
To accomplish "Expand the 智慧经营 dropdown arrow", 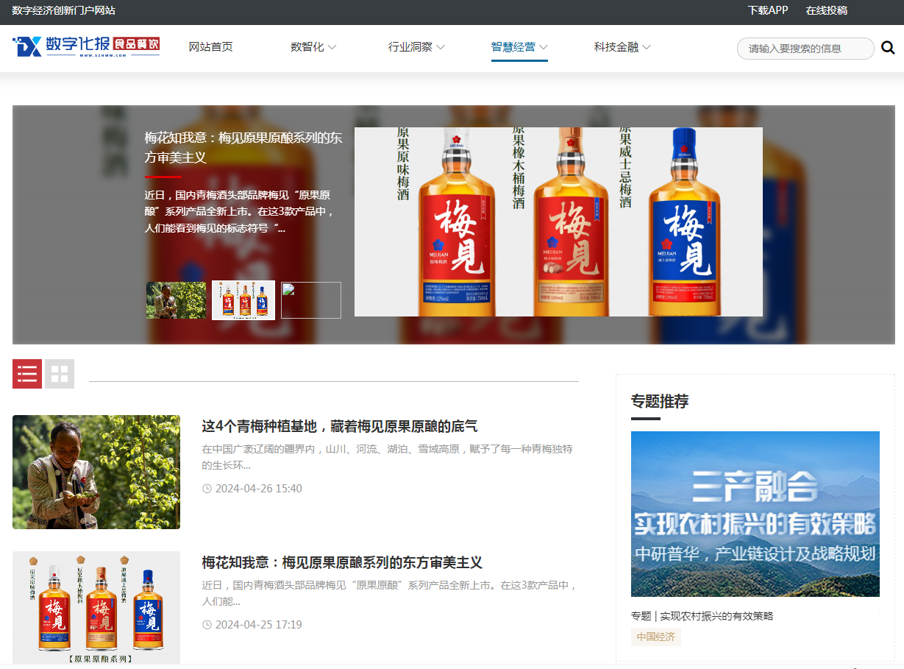I will 544,47.
